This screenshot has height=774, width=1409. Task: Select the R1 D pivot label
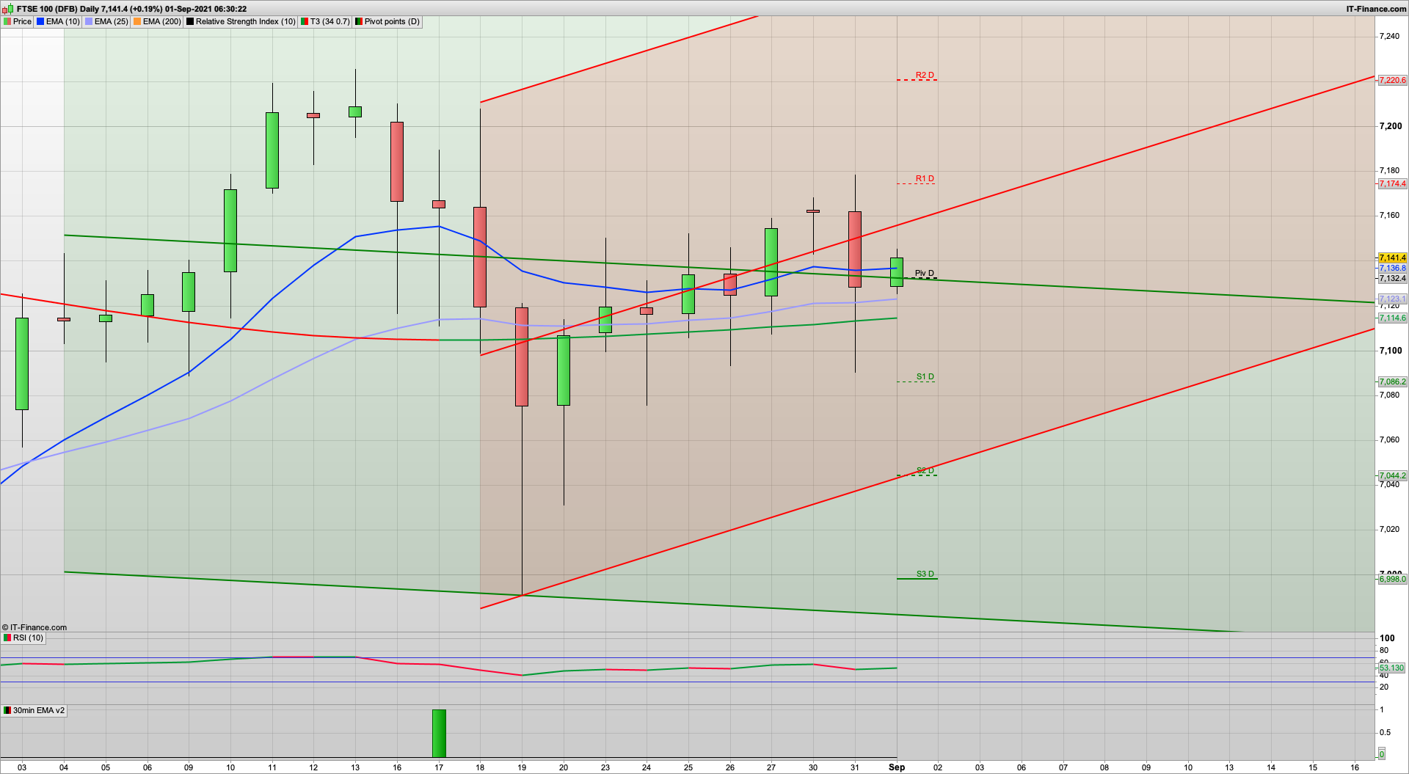(x=925, y=178)
